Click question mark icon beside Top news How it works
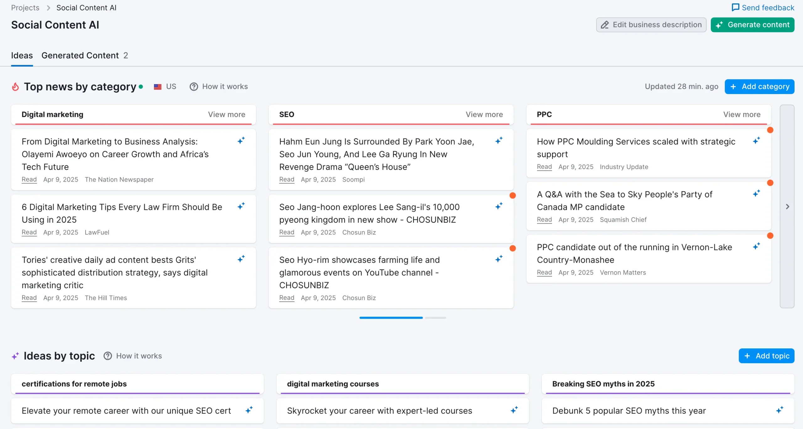Image resolution: width=803 pixels, height=429 pixels. pyautogui.click(x=194, y=87)
